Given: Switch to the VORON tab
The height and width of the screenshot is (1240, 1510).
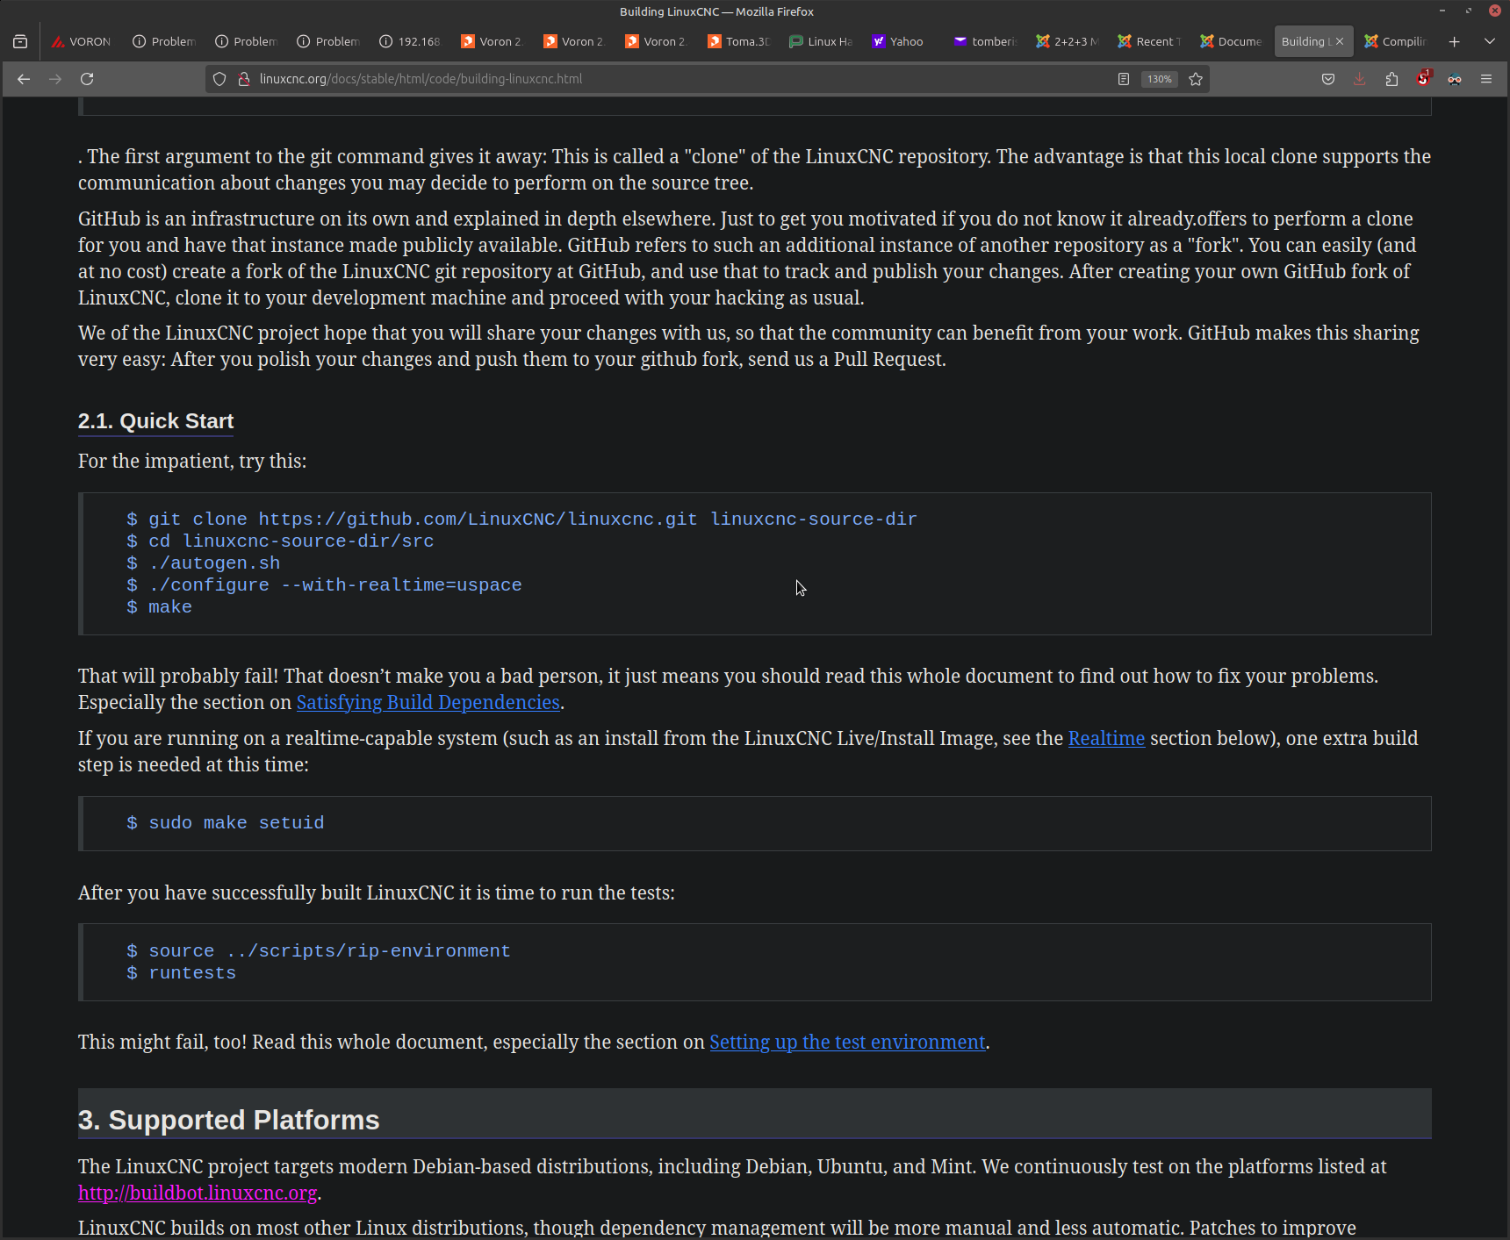Looking at the screenshot, I should point(81,41).
